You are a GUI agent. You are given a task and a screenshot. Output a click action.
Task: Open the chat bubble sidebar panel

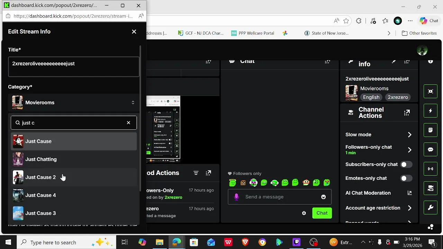point(431,150)
